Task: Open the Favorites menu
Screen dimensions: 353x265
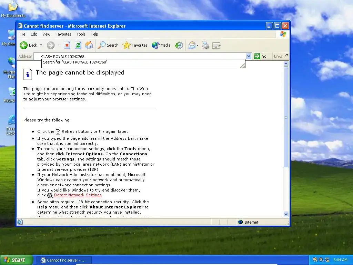Action: 63,34
